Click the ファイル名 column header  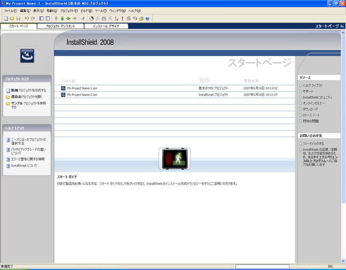tap(68, 81)
